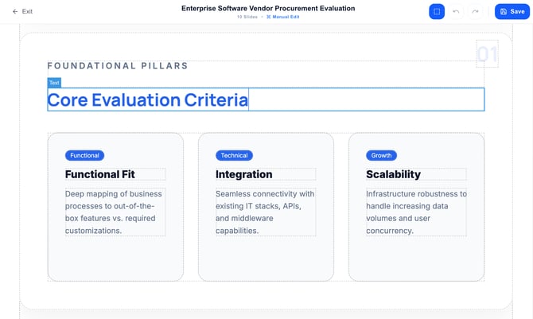Click the undo arrow icon
Screen dimensions: 533x319
point(456,12)
